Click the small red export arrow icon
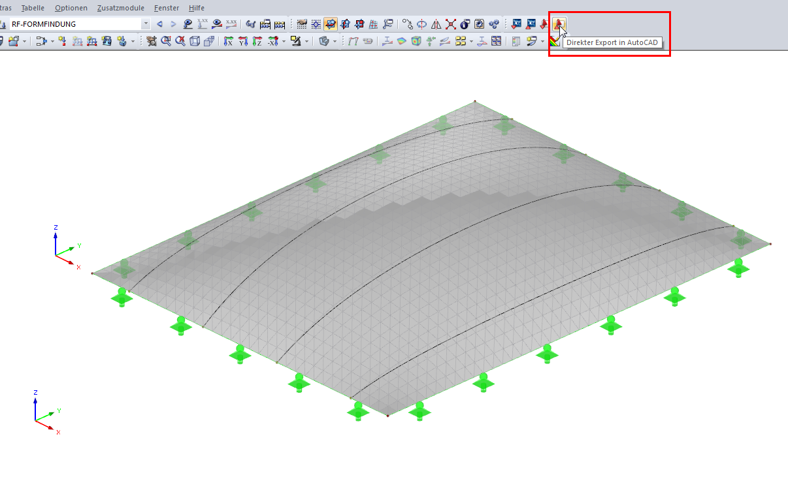This screenshot has width=788, height=490. (544, 24)
